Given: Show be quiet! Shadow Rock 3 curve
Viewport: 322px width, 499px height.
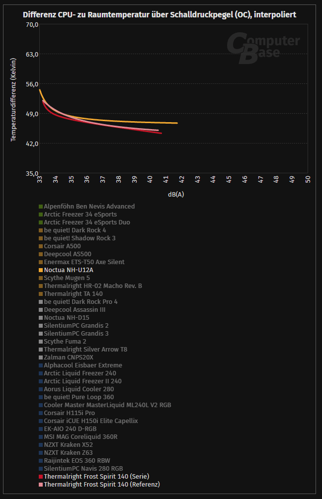Looking at the screenshot, I should [77, 238].
